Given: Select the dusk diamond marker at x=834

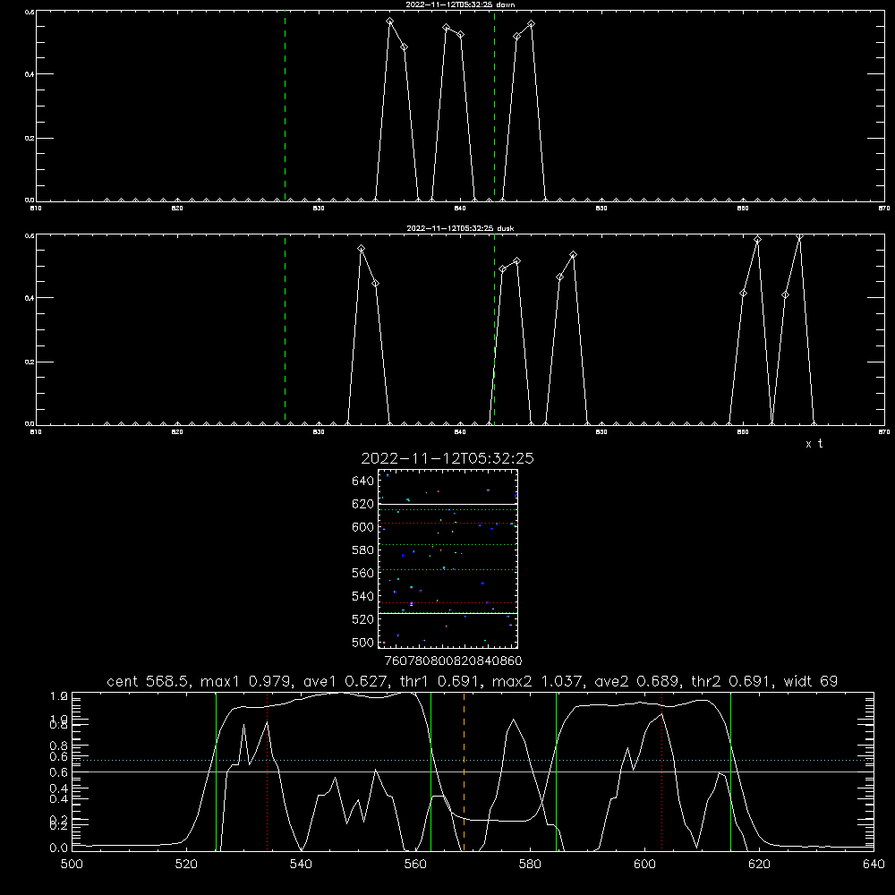Looking at the screenshot, I should point(376,284).
